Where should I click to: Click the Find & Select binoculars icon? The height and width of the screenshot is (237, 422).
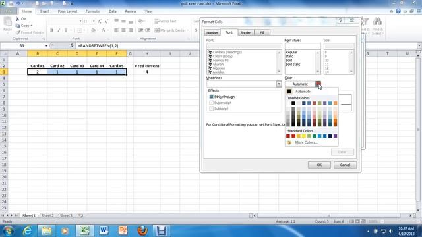point(377,22)
